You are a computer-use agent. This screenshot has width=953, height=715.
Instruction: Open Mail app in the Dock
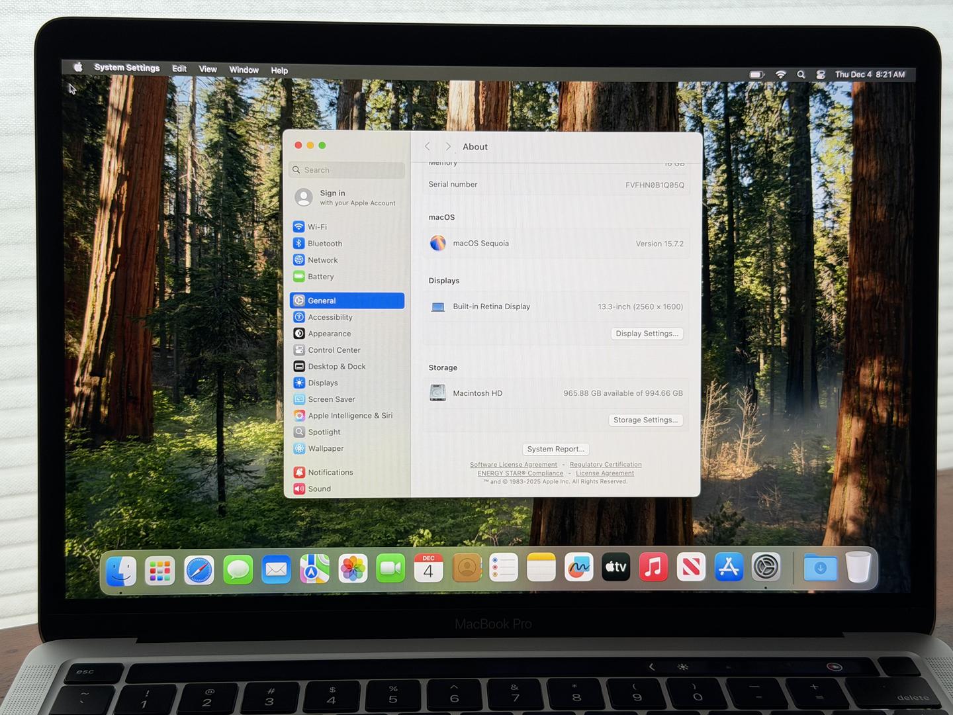tap(276, 569)
